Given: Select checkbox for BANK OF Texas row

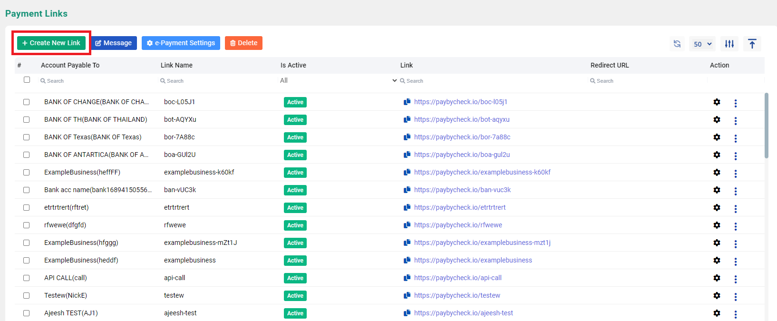Looking at the screenshot, I should click(x=26, y=137).
